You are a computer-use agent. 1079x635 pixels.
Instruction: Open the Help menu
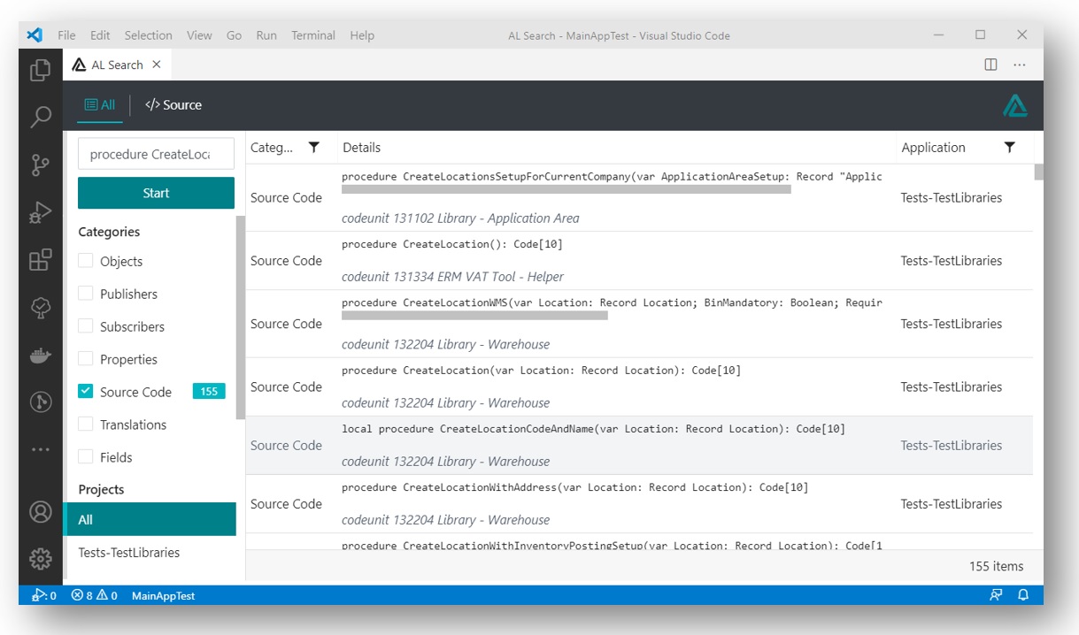coord(362,35)
